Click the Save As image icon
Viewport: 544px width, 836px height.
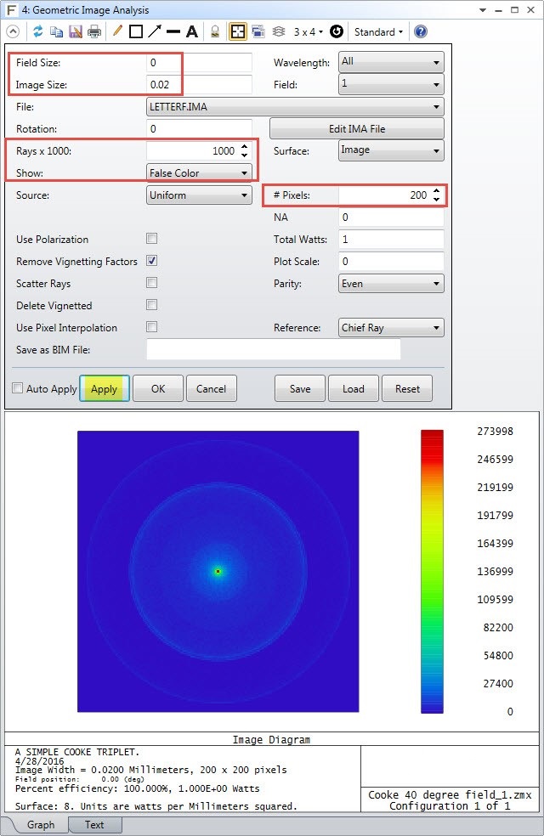pyautogui.click(x=76, y=32)
